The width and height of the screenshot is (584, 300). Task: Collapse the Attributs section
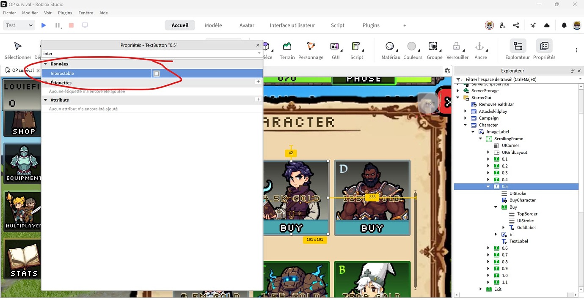point(46,100)
